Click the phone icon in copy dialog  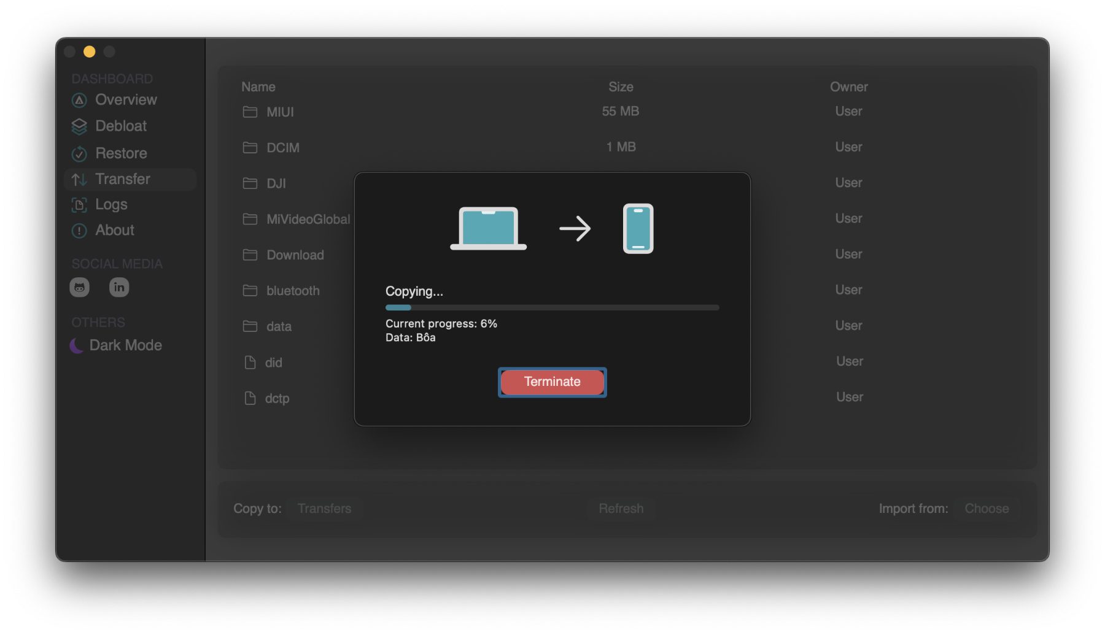[x=638, y=228]
